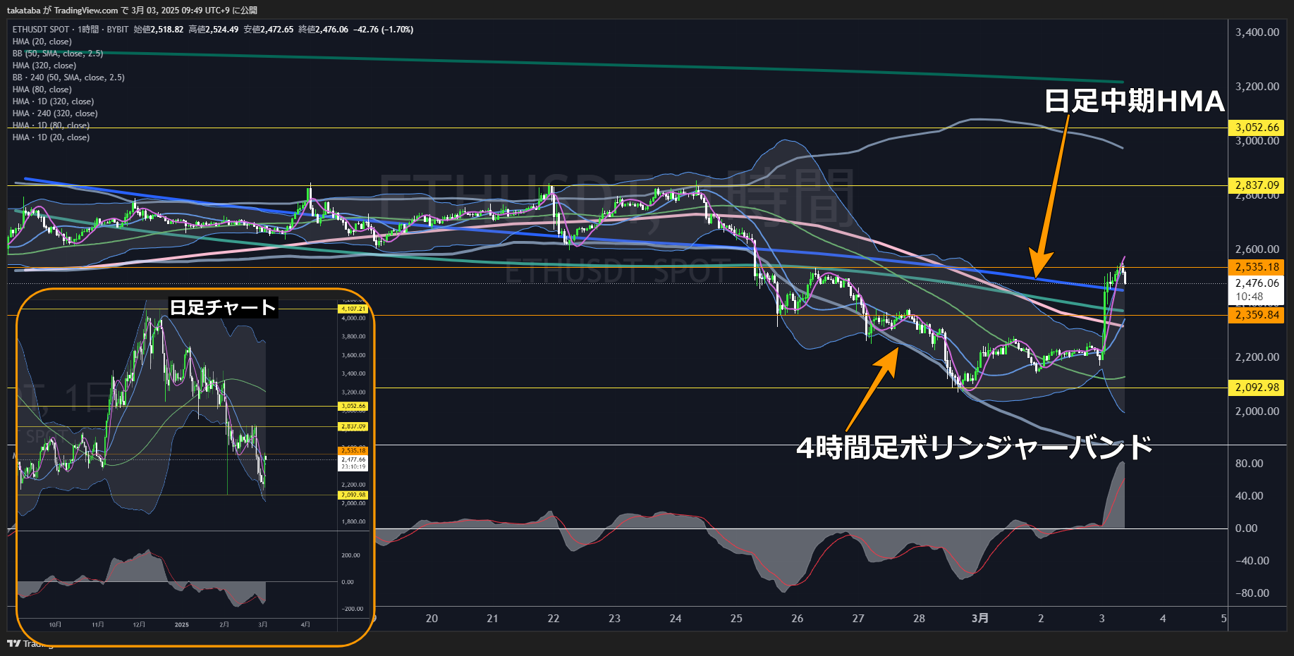
Task: Select the 2,600.00 price scale value
Action: pyautogui.click(x=1257, y=249)
